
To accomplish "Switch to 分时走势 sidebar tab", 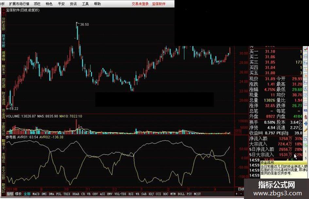I will tap(4, 24).
